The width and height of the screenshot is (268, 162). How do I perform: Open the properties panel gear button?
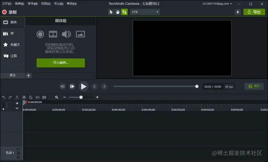254,86
